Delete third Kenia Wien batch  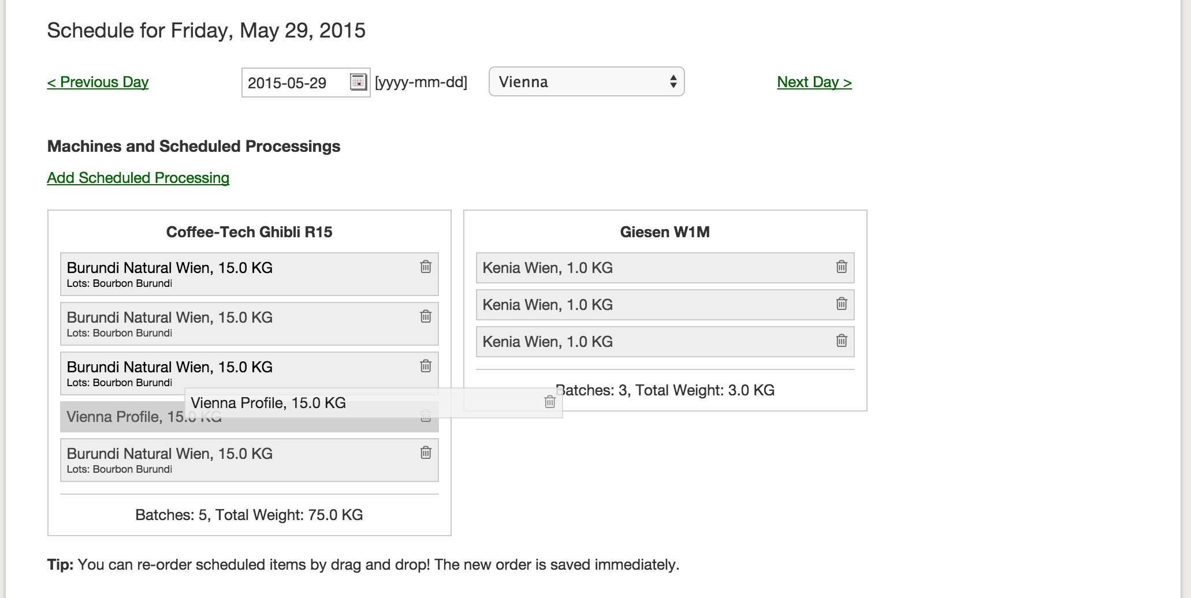tap(842, 341)
